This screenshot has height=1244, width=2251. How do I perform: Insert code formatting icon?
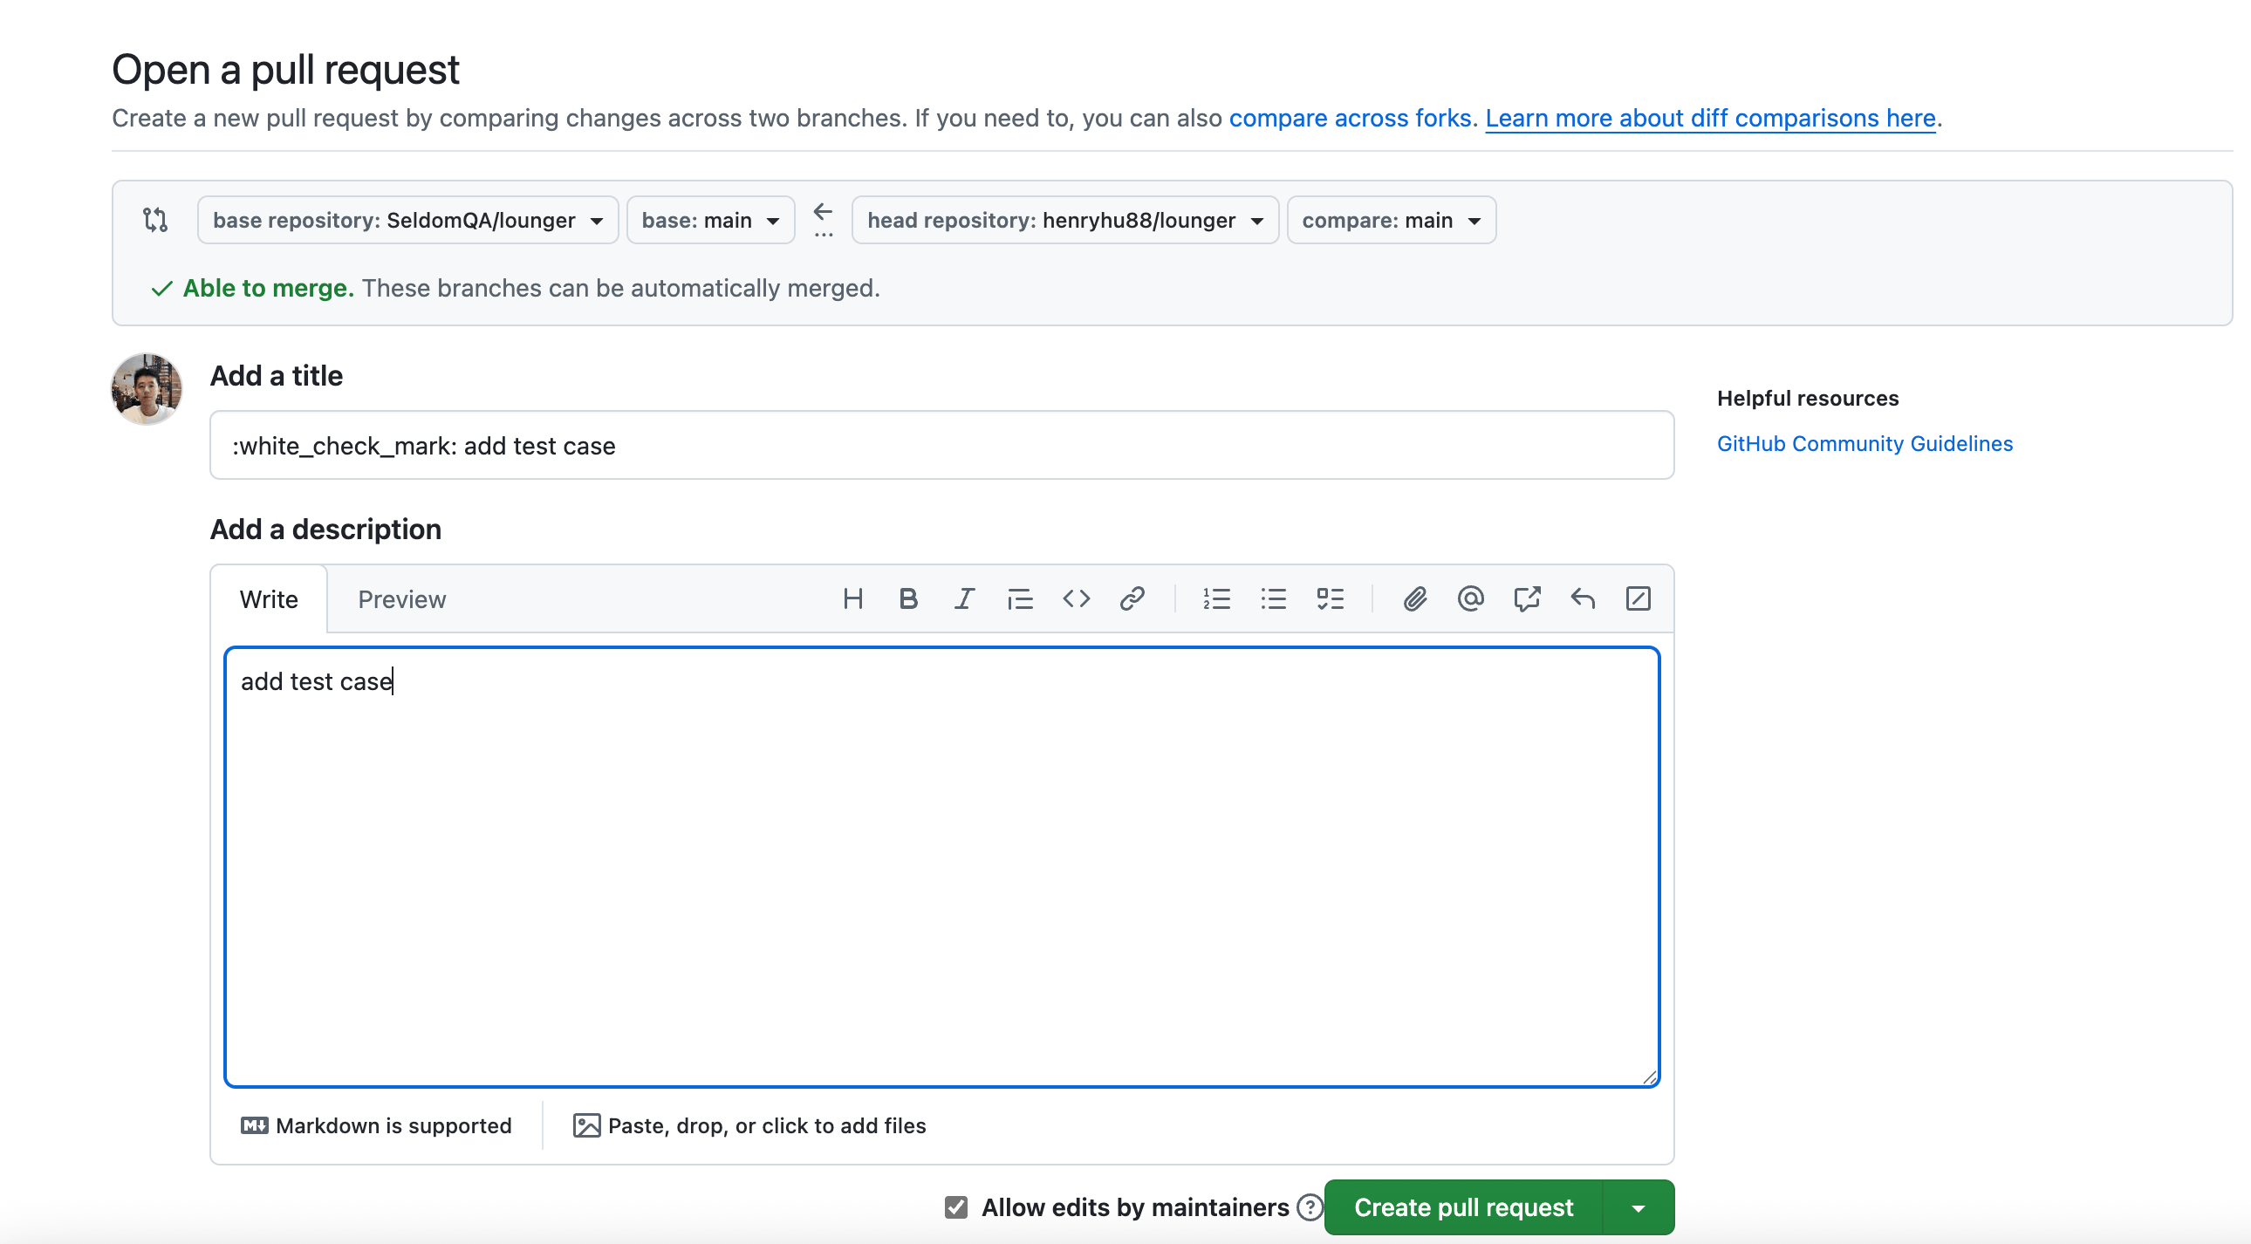coord(1076,598)
